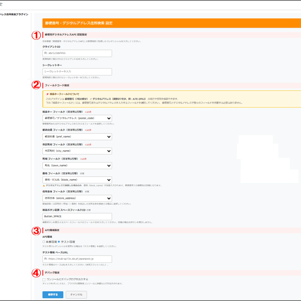Select the 本番環境 radio button
301x301 pixels.
click(x=44, y=242)
